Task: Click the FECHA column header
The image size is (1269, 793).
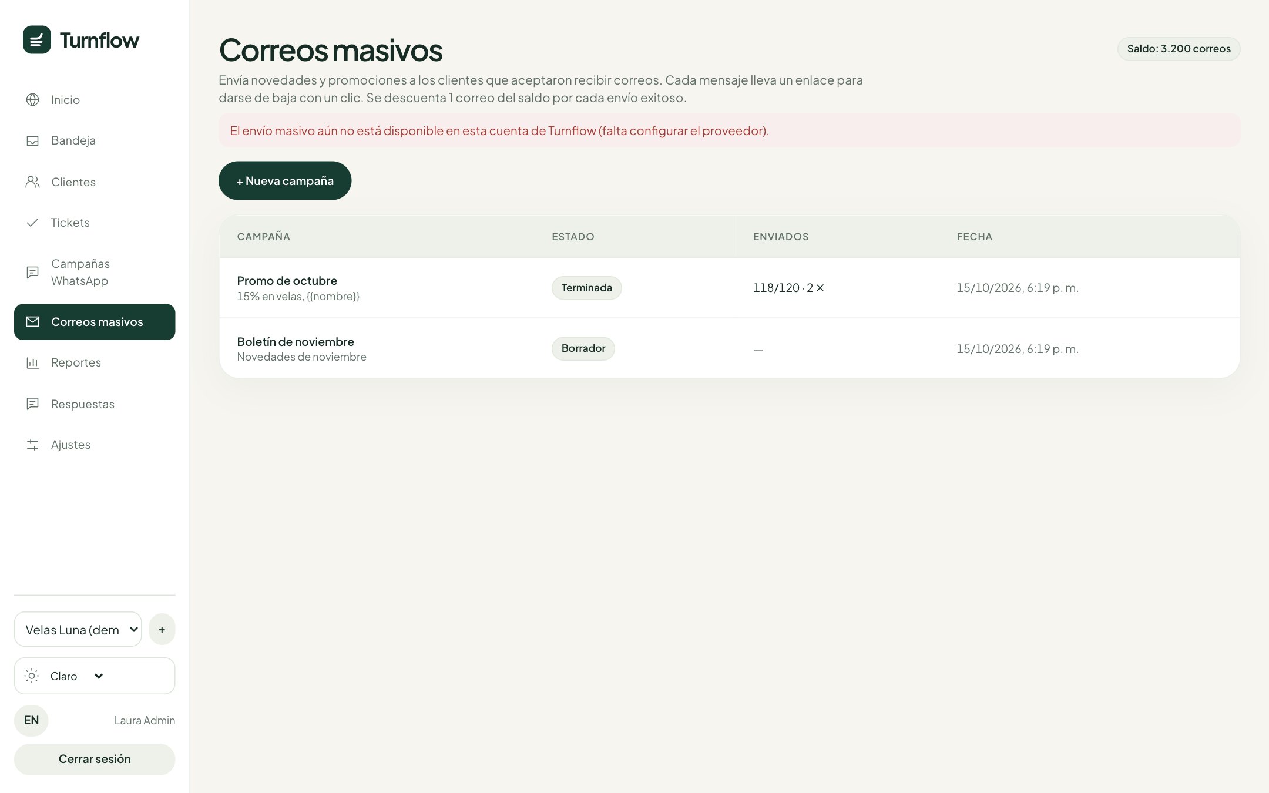Action: pyautogui.click(x=974, y=237)
